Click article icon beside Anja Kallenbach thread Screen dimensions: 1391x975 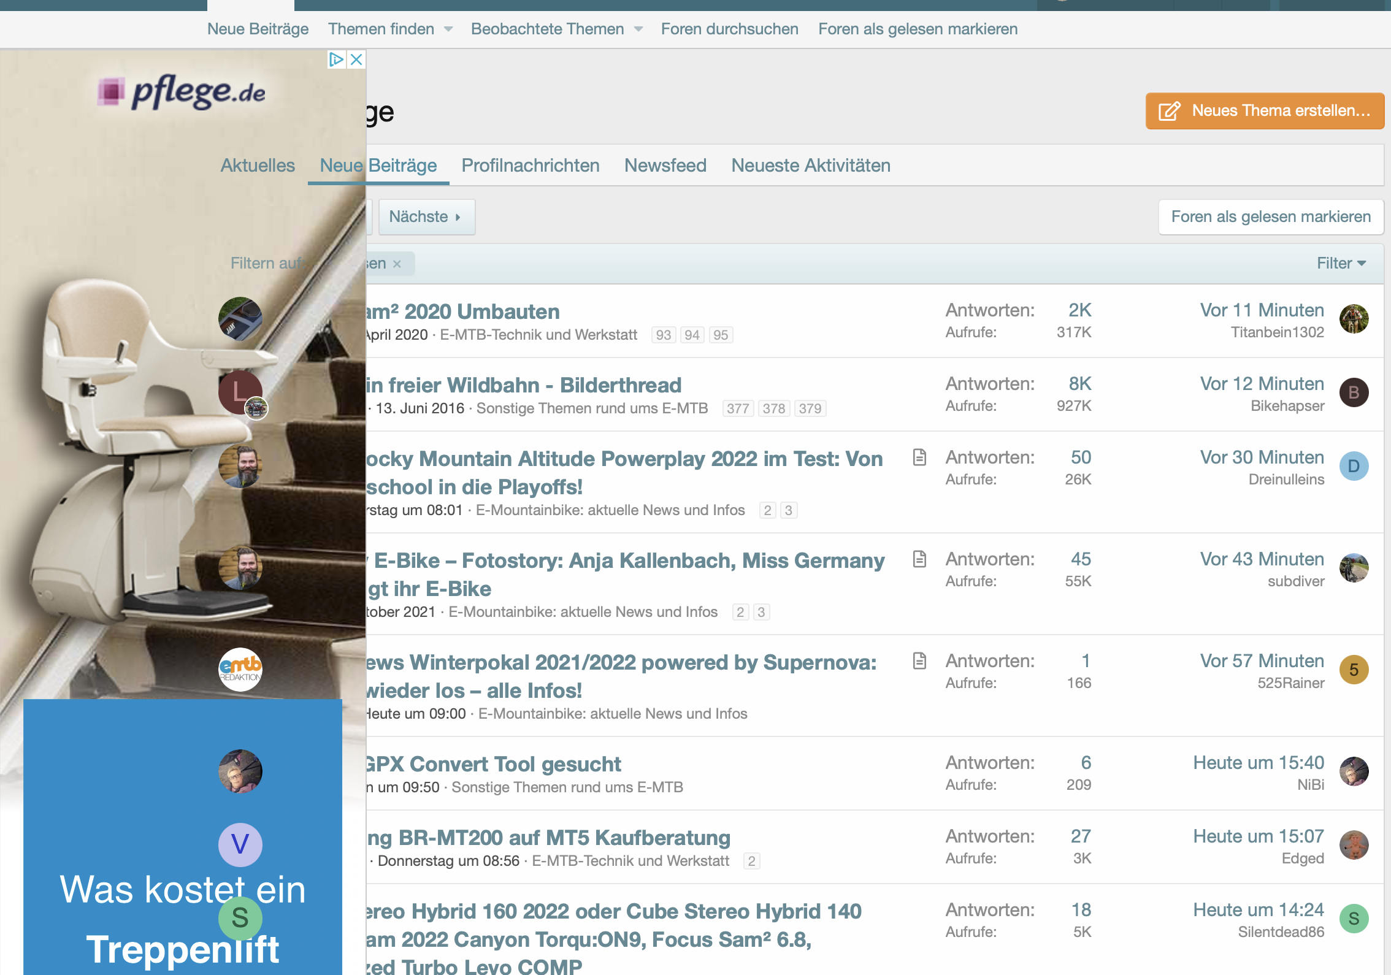pos(919,559)
